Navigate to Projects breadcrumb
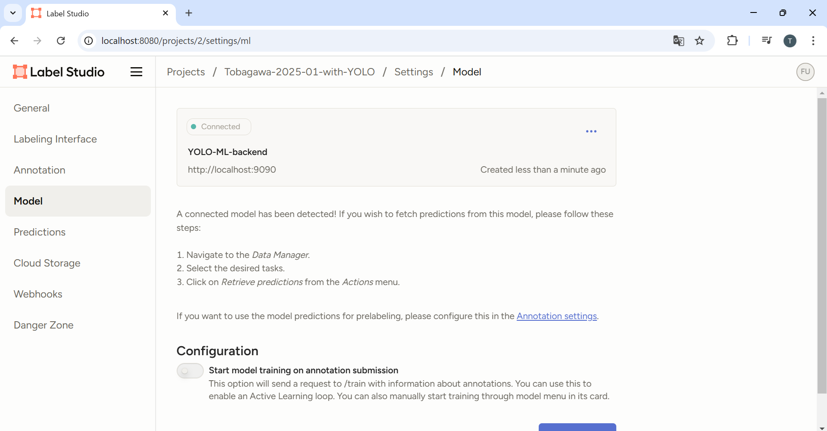The height and width of the screenshot is (431, 827). [x=186, y=72]
